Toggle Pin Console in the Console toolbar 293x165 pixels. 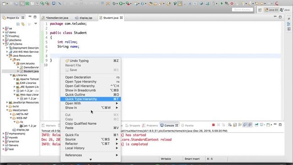pyautogui.click(x=256, y=125)
